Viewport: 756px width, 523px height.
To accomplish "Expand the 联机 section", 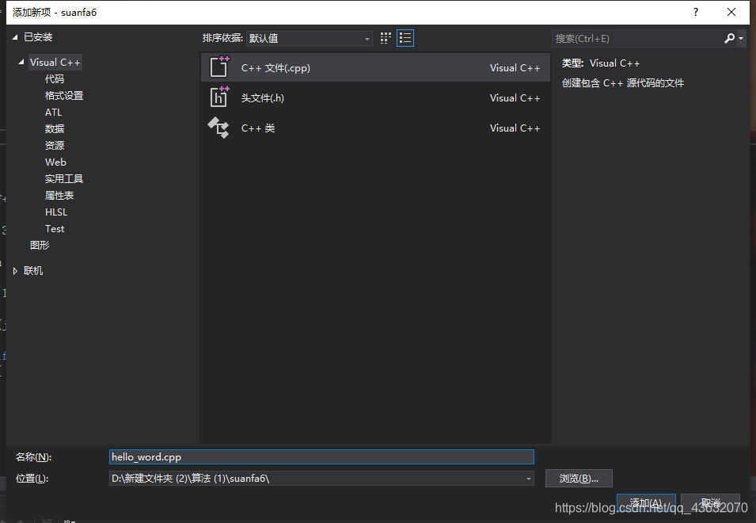I will (x=15, y=271).
